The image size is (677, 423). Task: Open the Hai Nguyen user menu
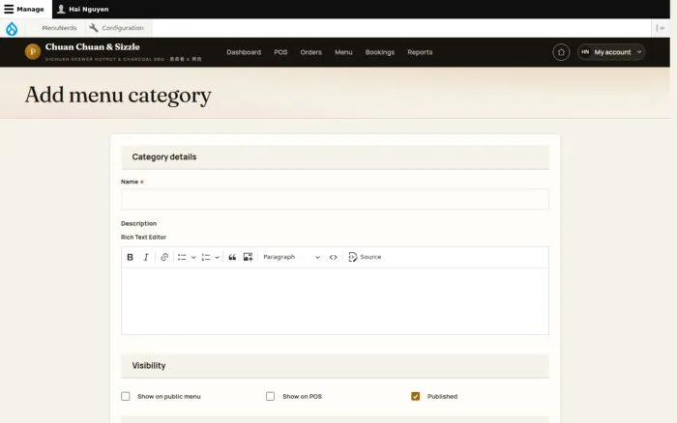(x=83, y=9)
